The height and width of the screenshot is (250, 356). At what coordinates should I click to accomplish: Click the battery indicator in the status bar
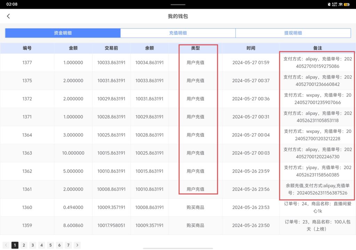(x=347, y=4)
